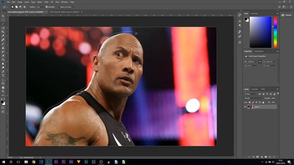Toggle prevent artboard auto-nesting lock
Screen dimensions: 294x165
[260, 102]
